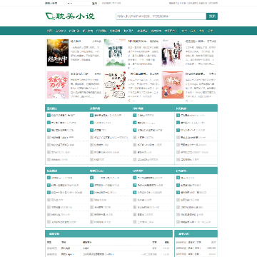This screenshot has width=257, height=257.
Task: Open the orange cover with red-haired chibi girl
Action: (x=173, y=85)
